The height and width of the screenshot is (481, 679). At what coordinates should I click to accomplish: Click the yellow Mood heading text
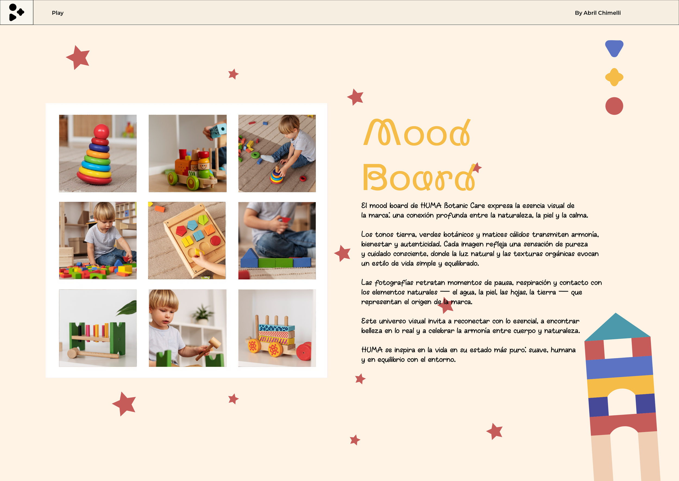pos(417,133)
